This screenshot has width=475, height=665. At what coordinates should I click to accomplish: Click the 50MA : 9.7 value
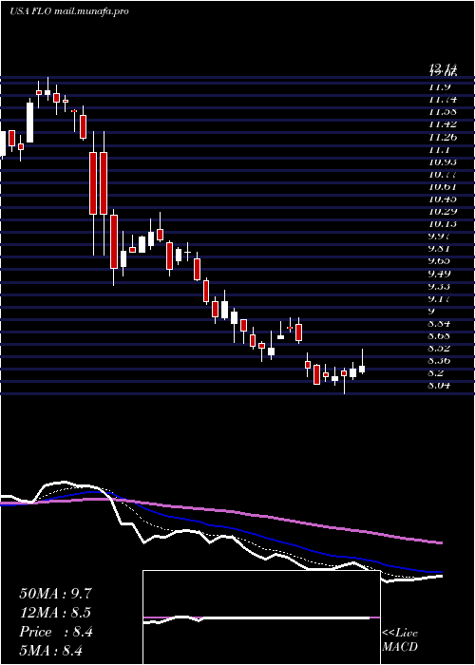[55, 594]
